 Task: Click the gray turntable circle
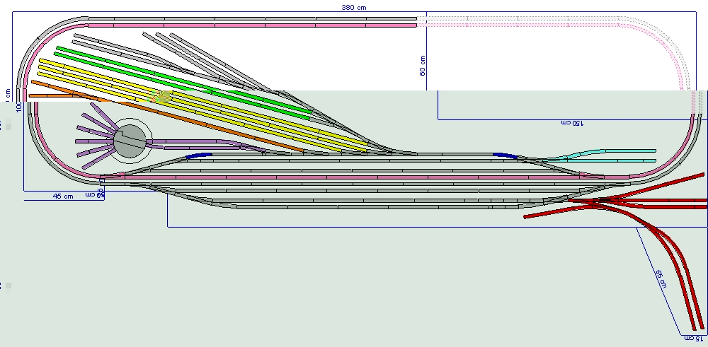coord(130,141)
